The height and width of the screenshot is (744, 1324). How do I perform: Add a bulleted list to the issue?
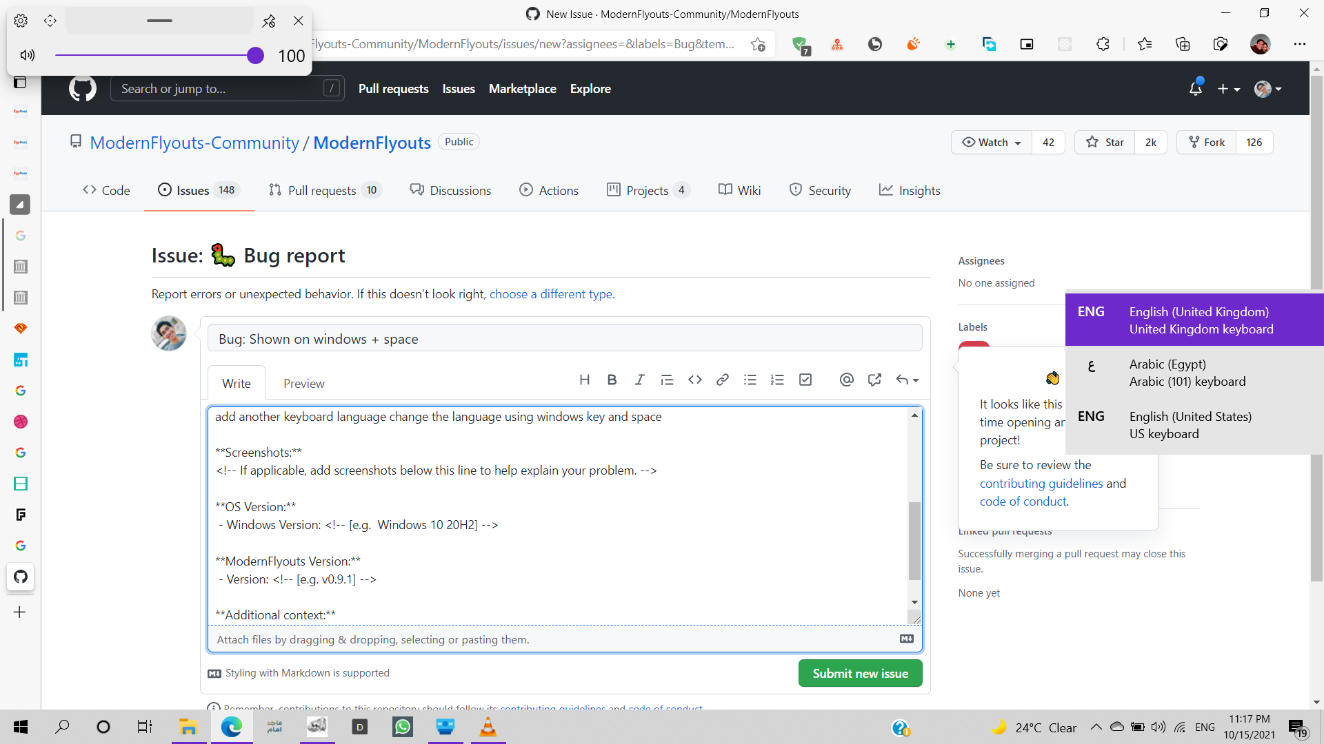coord(750,380)
